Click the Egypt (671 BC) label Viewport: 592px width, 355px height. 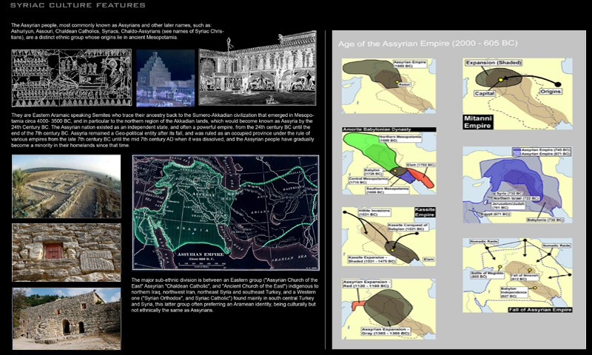pos(494,214)
